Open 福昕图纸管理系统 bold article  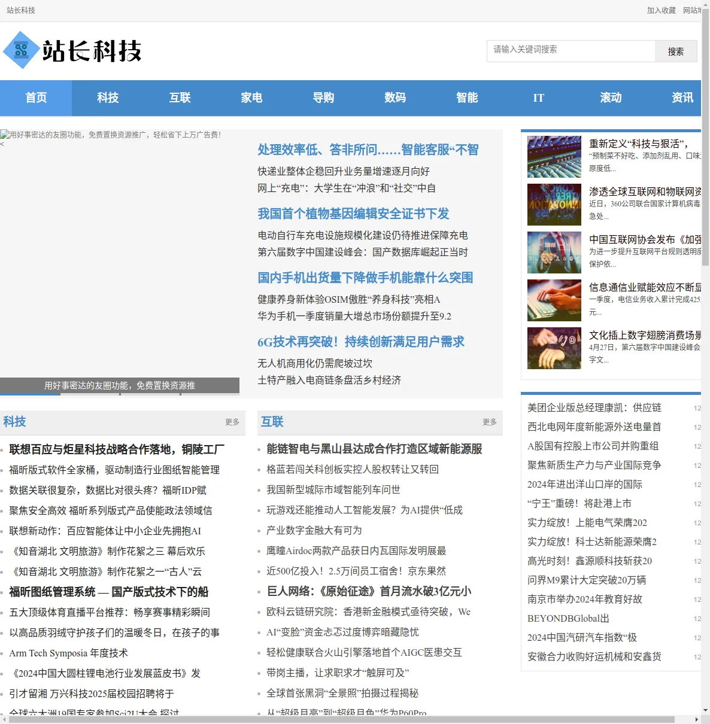click(x=108, y=592)
